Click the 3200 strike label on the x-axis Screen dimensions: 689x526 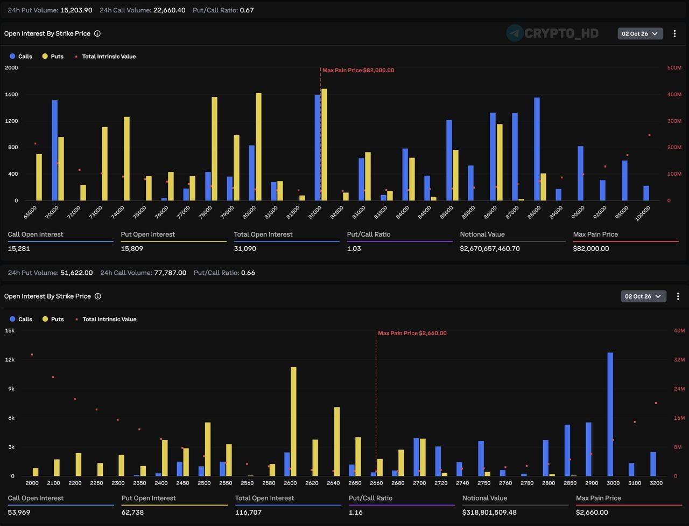click(656, 483)
